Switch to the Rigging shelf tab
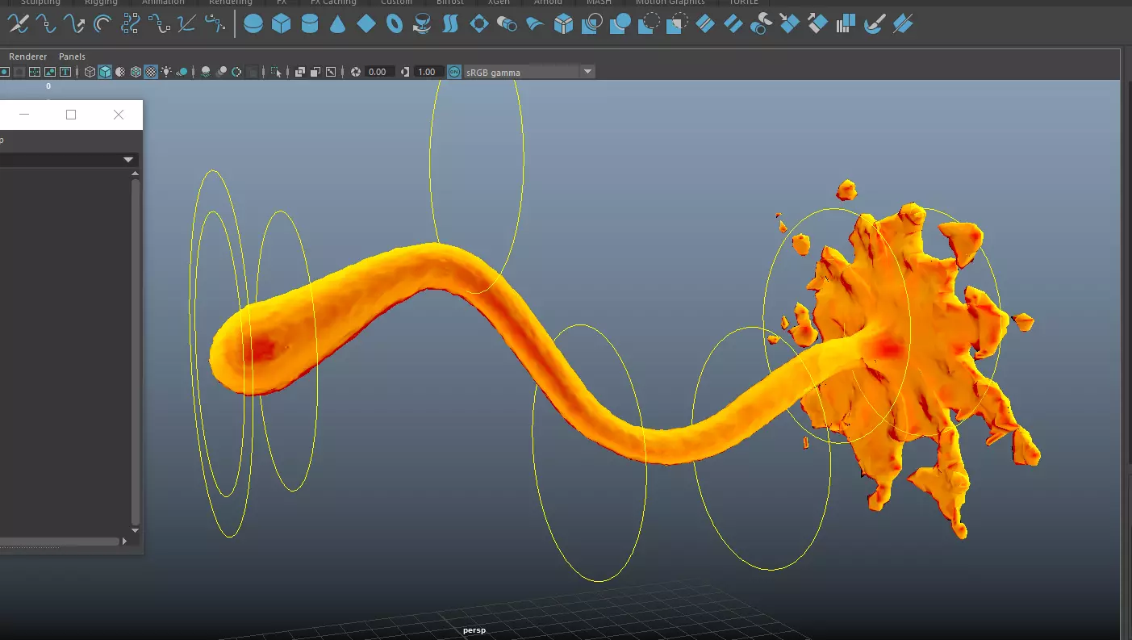This screenshot has width=1132, height=640. point(101,2)
